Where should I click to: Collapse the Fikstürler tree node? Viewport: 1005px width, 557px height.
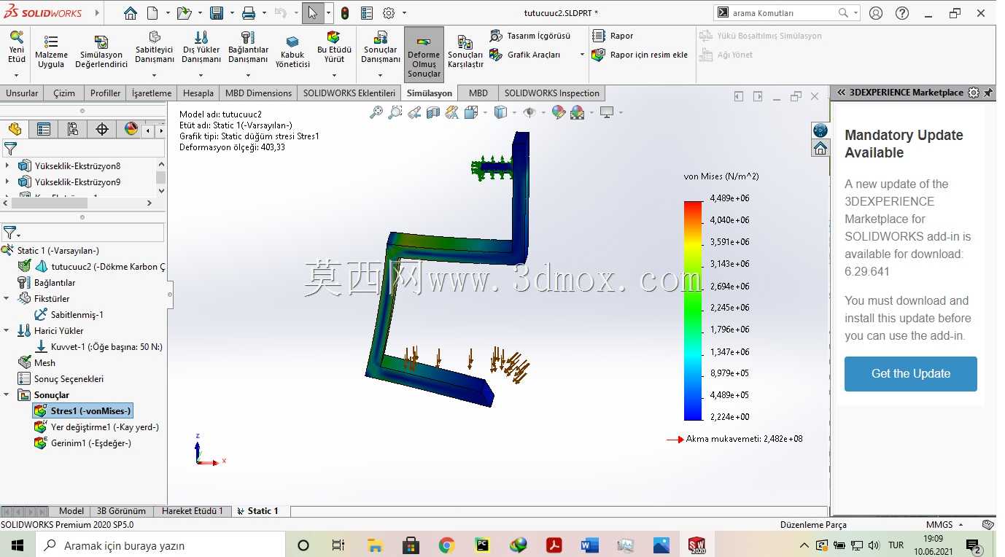pos(7,299)
